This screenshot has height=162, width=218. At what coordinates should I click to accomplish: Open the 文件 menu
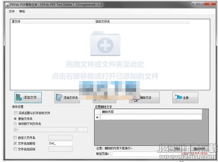[11, 11]
